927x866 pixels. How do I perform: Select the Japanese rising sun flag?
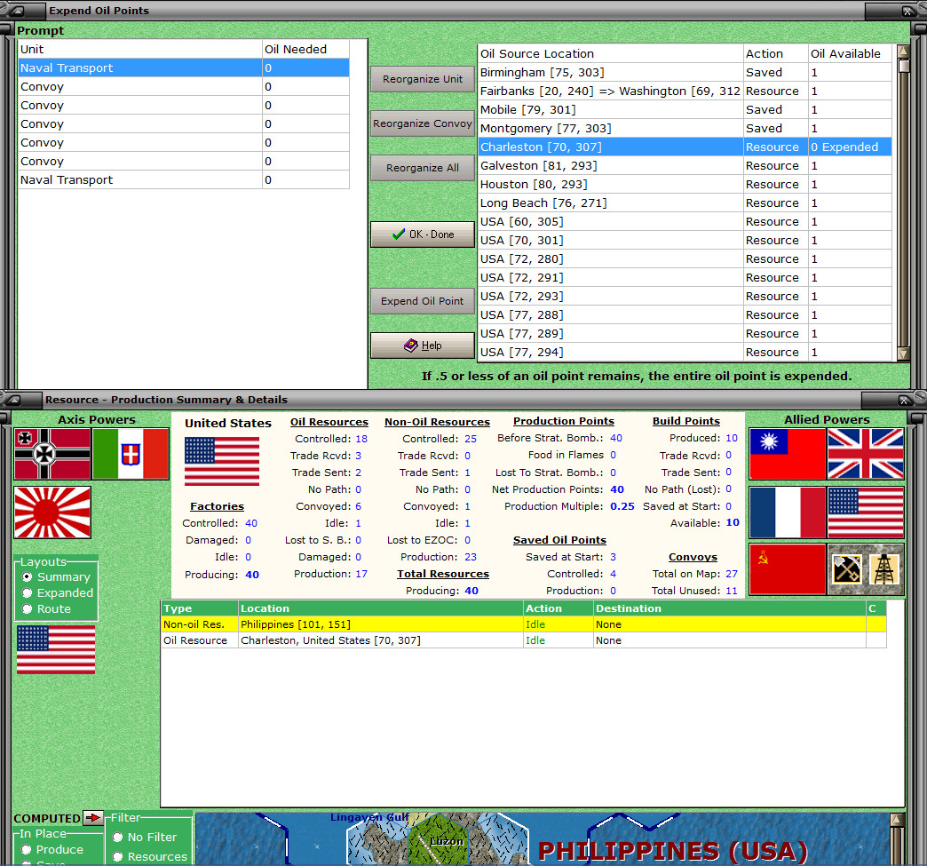click(x=52, y=512)
